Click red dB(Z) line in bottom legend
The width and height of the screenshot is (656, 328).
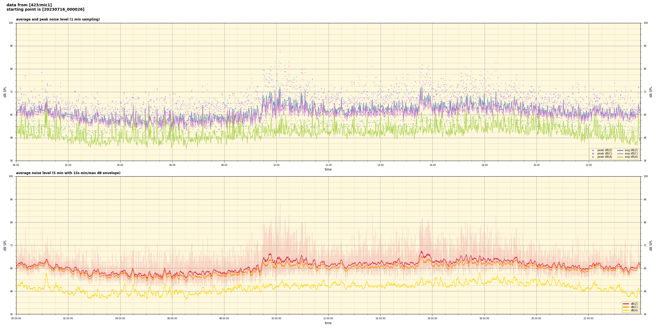[x=626, y=304]
